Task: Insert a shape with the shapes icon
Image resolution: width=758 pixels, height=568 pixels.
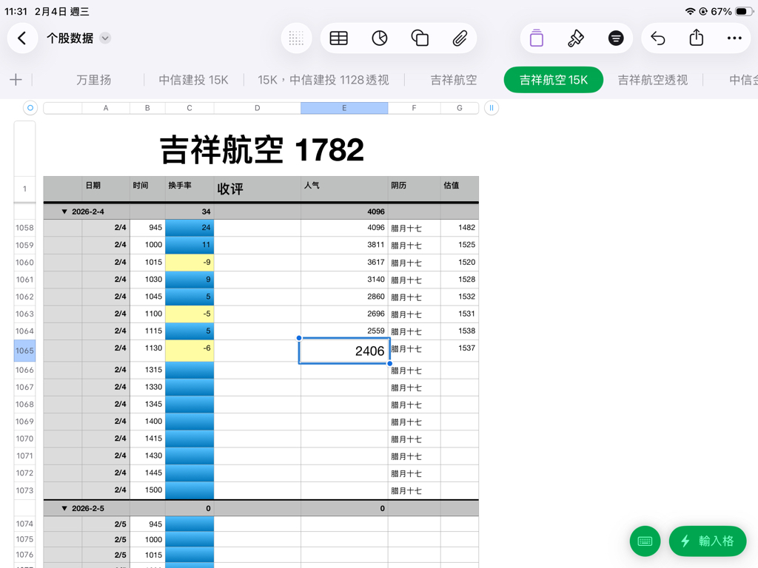Action: pos(420,38)
